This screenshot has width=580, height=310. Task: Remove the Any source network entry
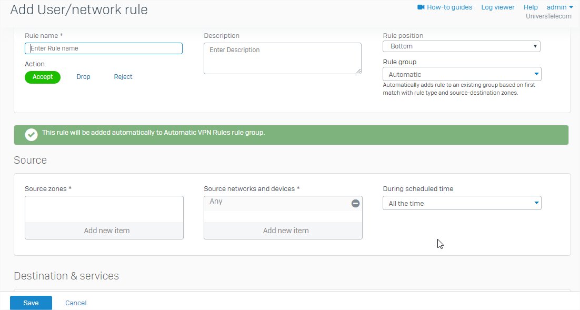click(355, 203)
